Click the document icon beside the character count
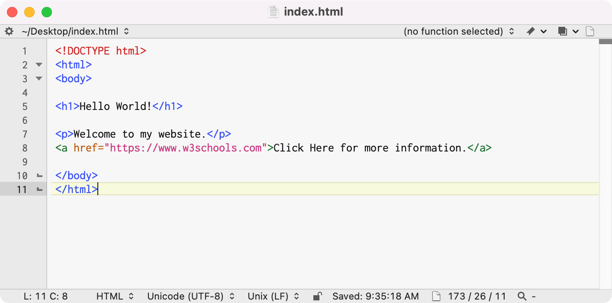612x303 pixels. [435, 296]
